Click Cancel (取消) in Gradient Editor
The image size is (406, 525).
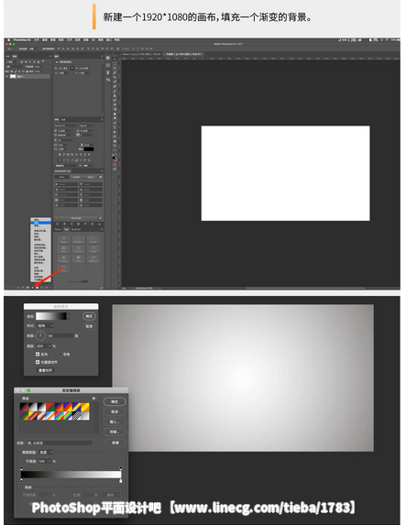[x=115, y=411]
